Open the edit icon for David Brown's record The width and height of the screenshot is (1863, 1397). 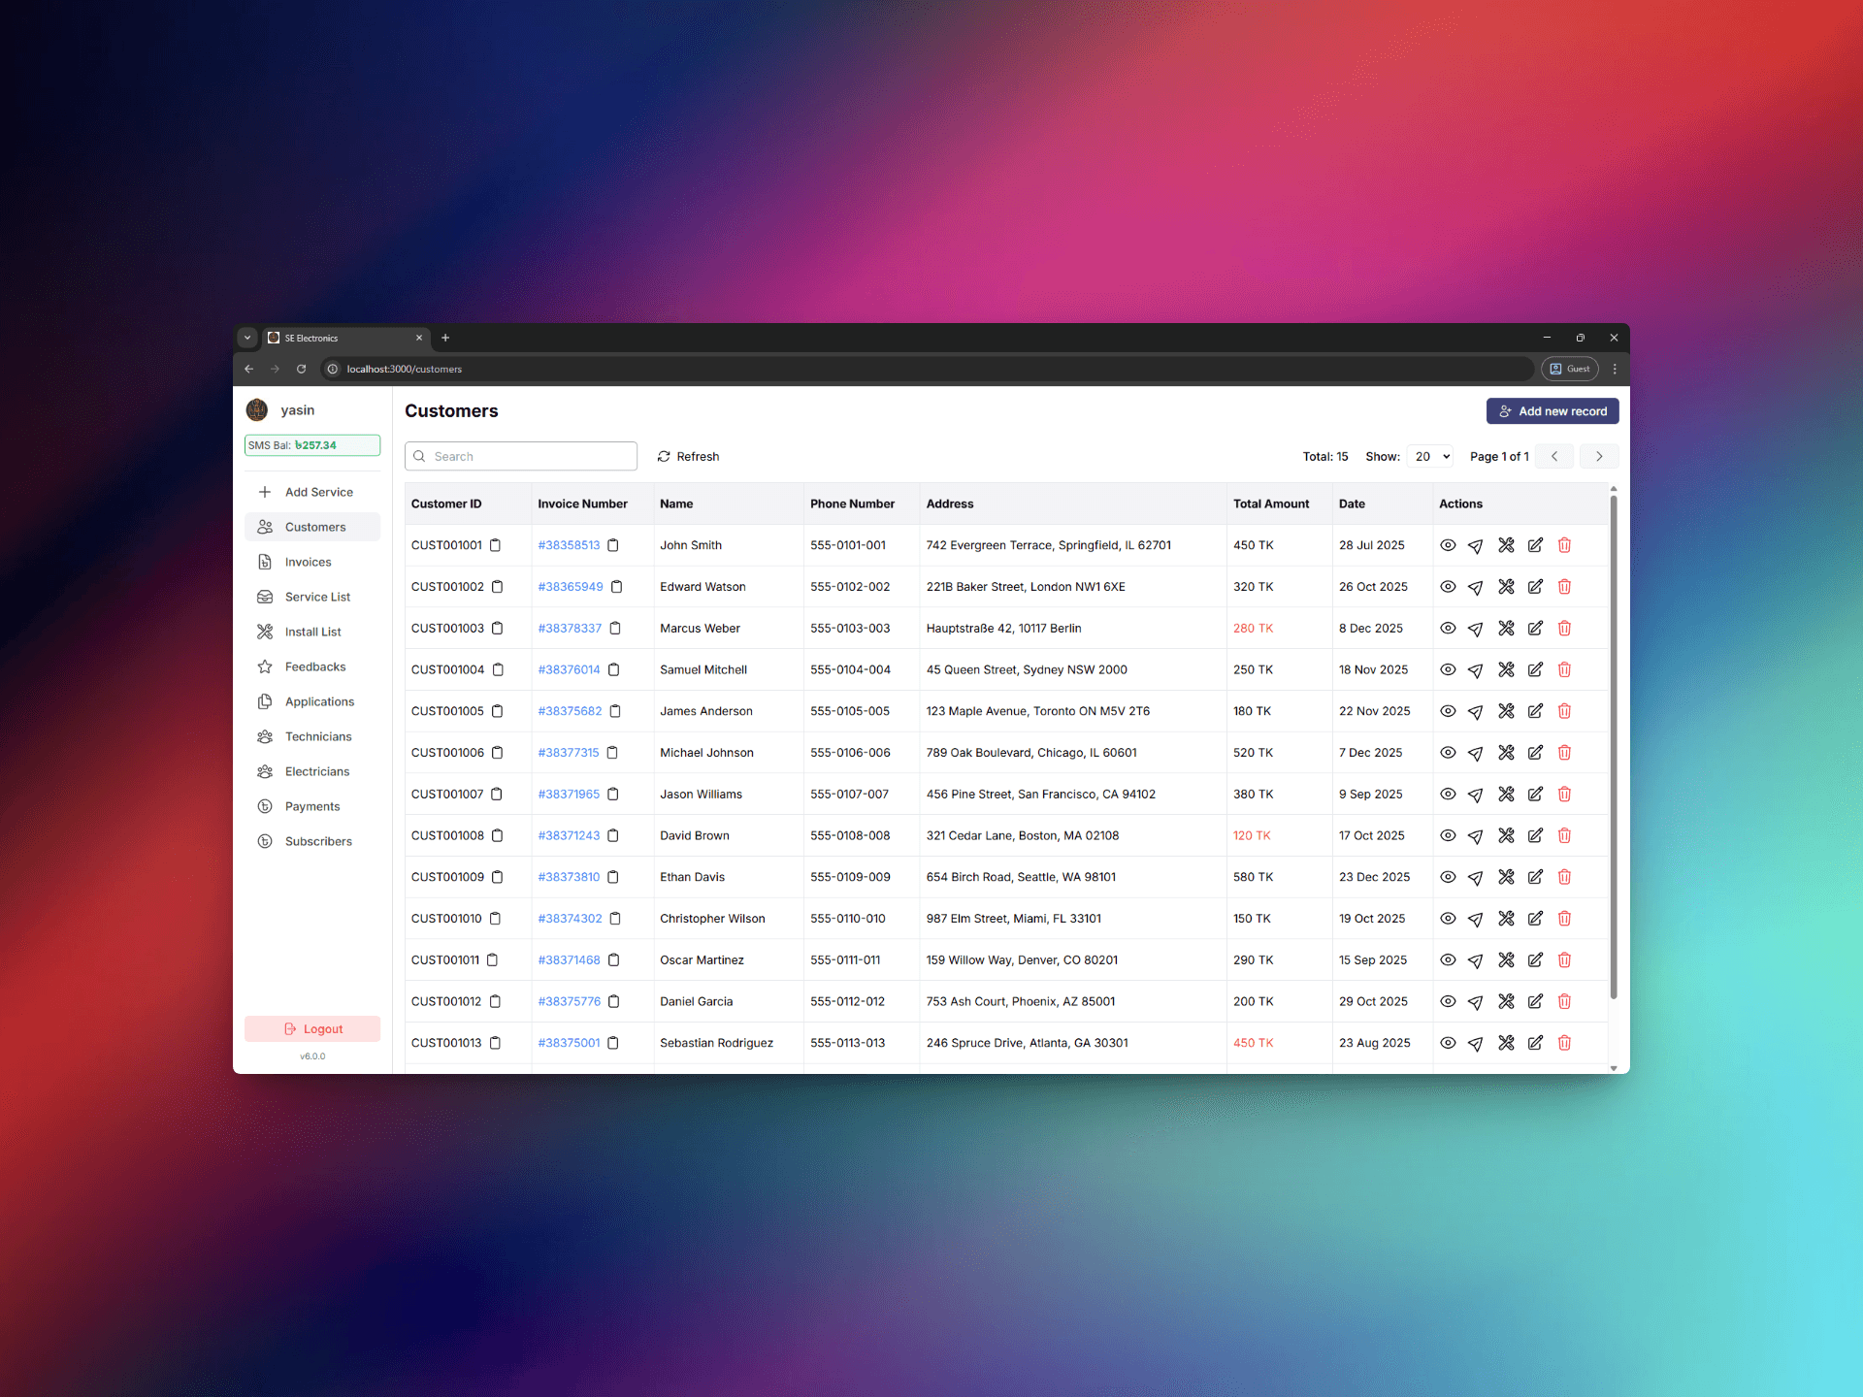[x=1535, y=835]
